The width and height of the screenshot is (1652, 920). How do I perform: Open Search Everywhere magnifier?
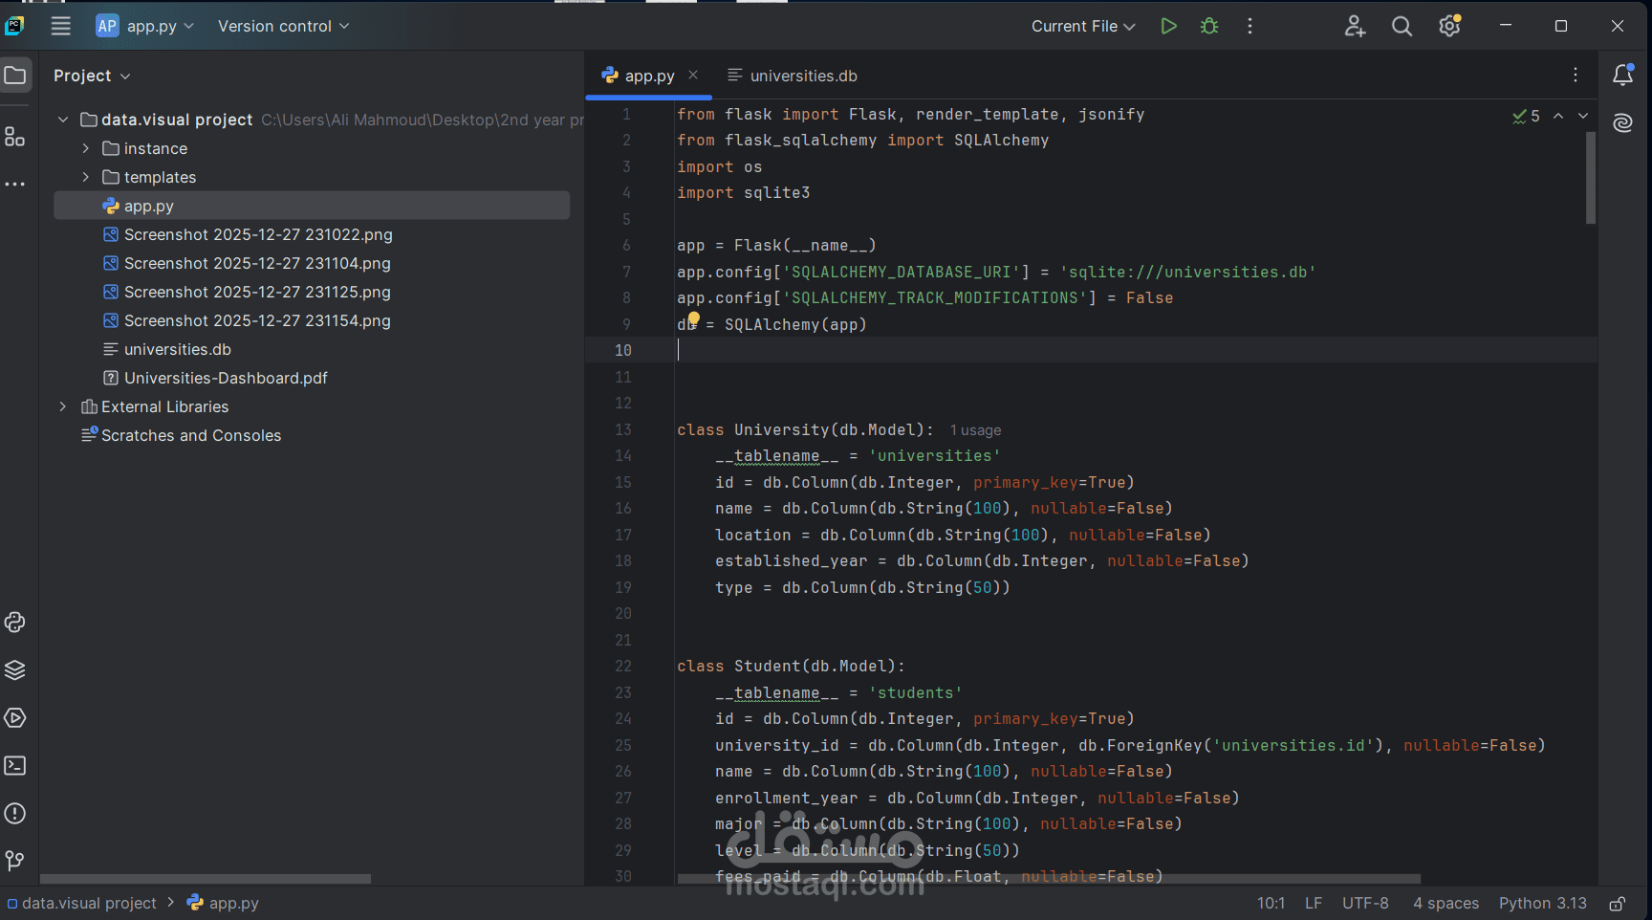click(1402, 26)
